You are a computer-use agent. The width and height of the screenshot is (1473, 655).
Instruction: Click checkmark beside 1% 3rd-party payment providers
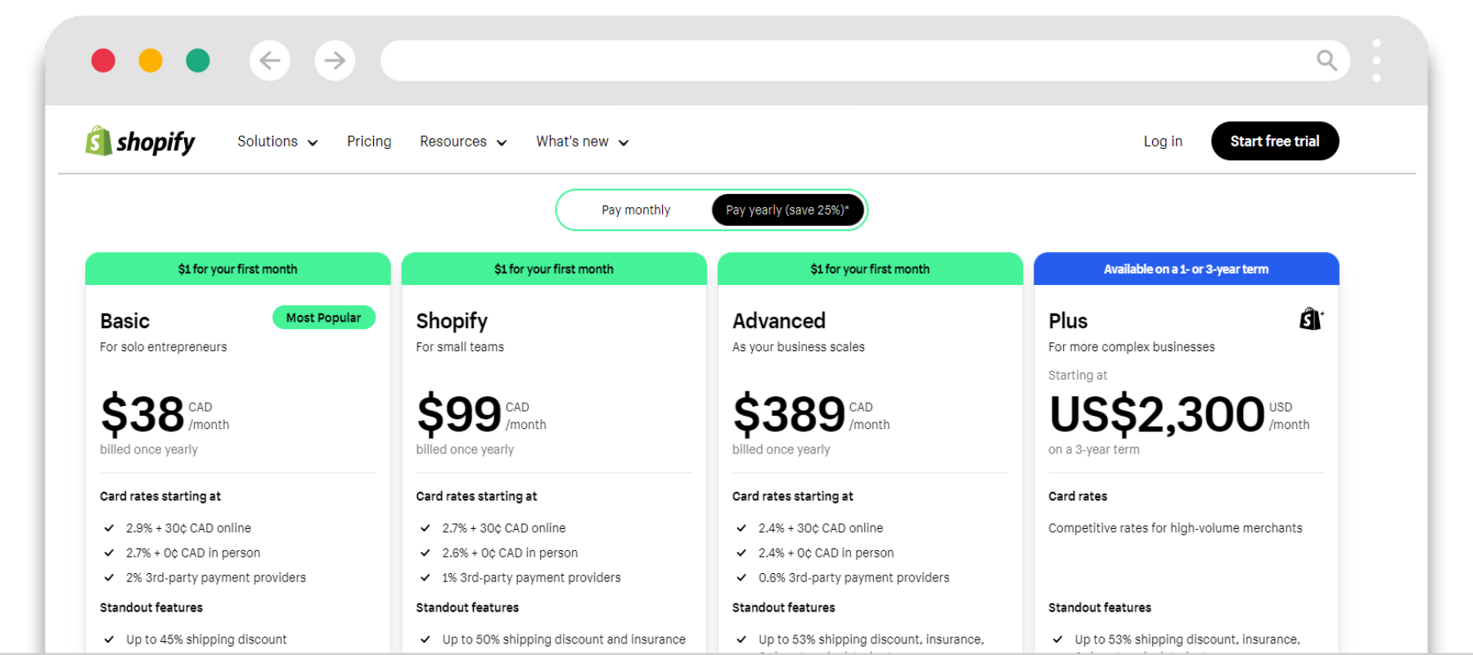(425, 577)
